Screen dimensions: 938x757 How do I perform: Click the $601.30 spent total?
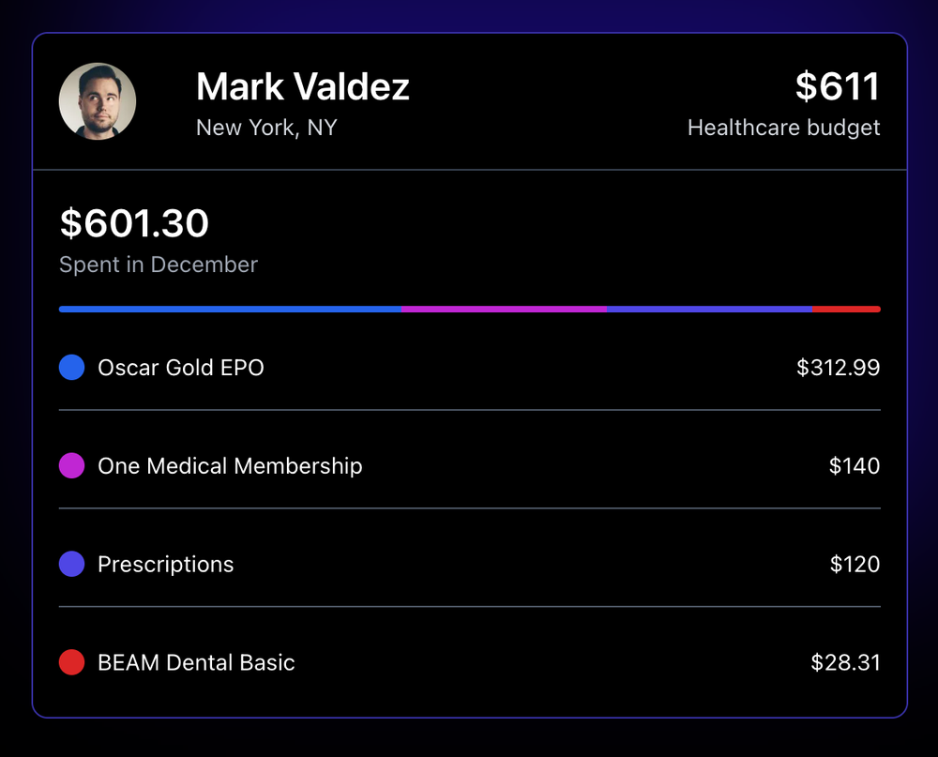click(x=134, y=223)
